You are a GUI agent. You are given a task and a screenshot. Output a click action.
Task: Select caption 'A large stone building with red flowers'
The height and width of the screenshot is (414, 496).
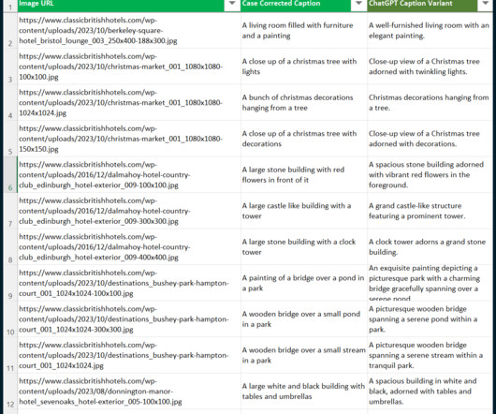point(304,175)
